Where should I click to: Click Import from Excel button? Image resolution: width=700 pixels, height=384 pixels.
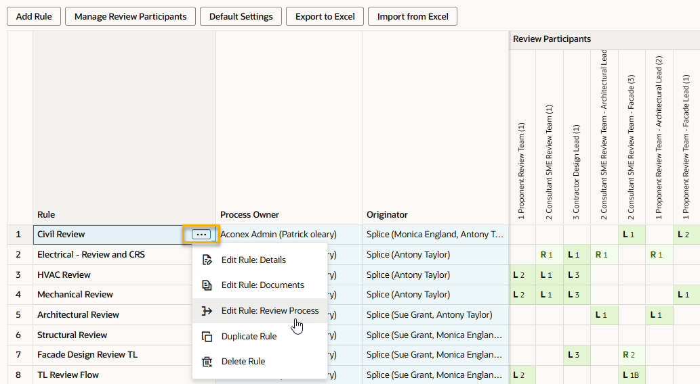(413, 16)
